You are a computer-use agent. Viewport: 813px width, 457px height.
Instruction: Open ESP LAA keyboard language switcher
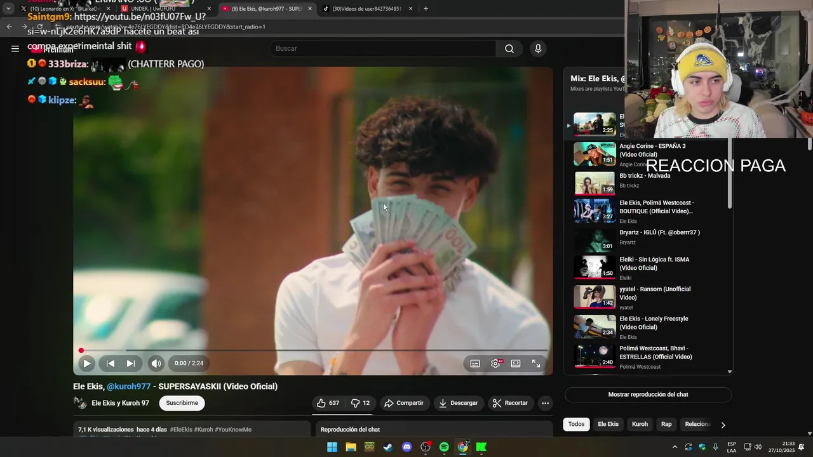coord(732,447)
